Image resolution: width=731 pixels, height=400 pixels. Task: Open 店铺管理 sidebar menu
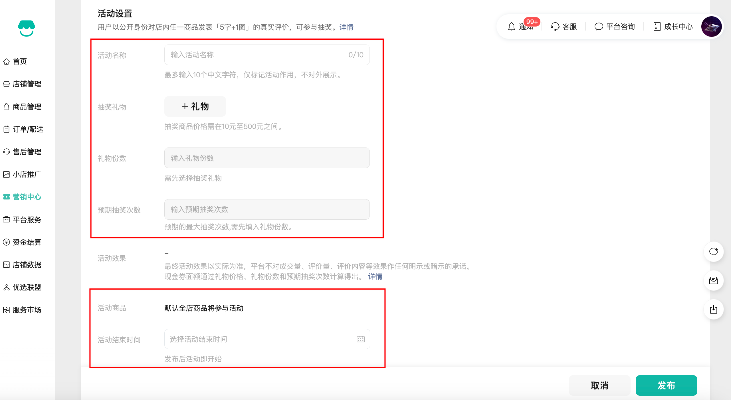(x=27, y=84)
